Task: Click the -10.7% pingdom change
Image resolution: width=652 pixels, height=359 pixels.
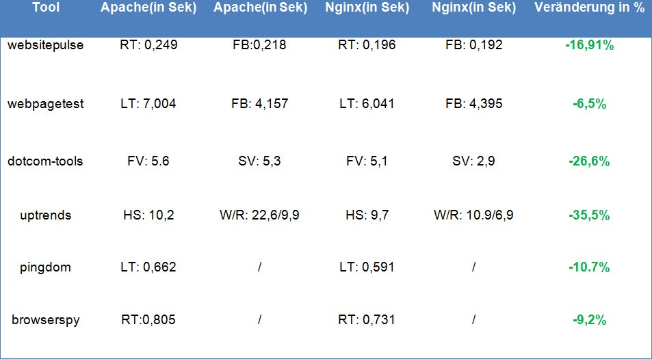Action: point(589,267)
